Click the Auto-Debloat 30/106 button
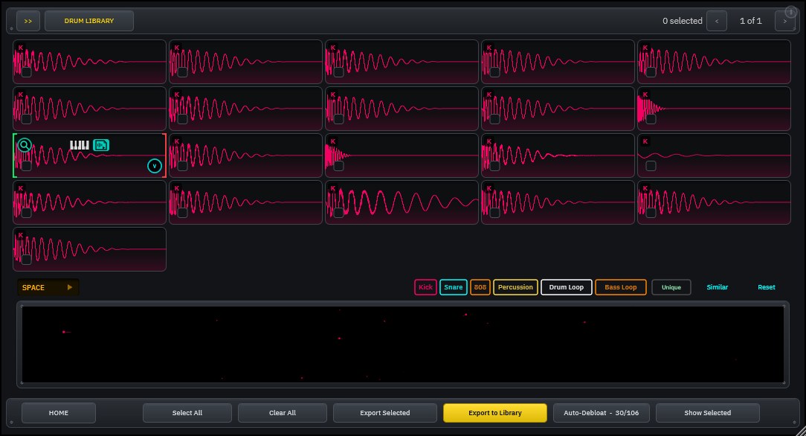806x436 pixels. 602,413
